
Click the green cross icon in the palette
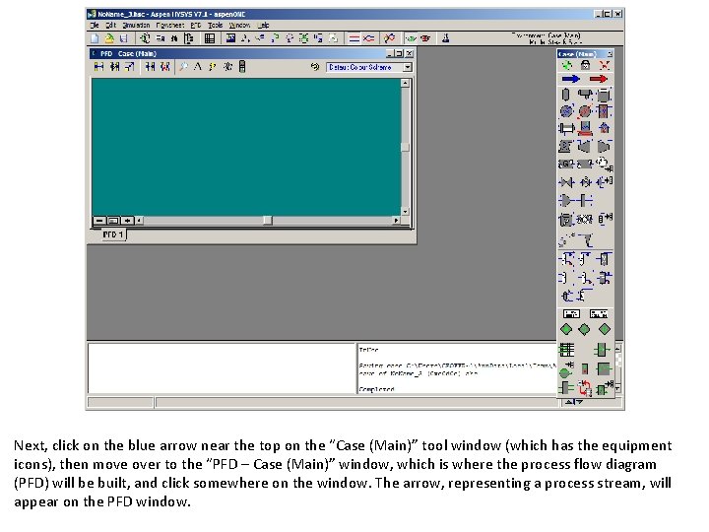[x=566, y=65]
